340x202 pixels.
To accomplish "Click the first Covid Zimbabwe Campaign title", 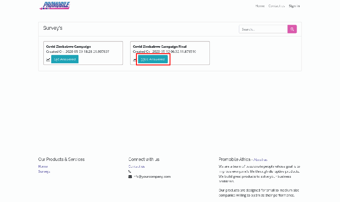I will pyautogui.click(x=68, y=47).
